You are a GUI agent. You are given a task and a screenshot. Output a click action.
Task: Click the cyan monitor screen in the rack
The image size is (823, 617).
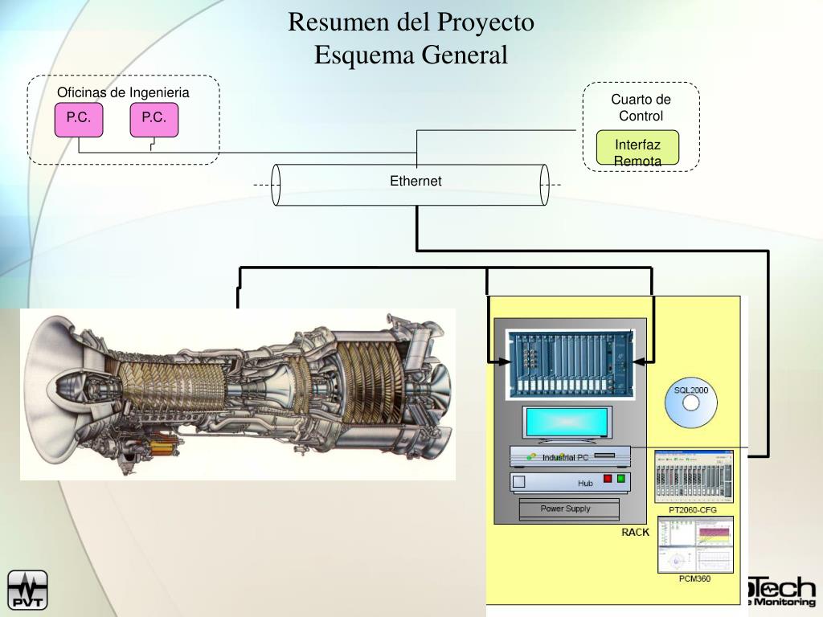pos(567,423)
